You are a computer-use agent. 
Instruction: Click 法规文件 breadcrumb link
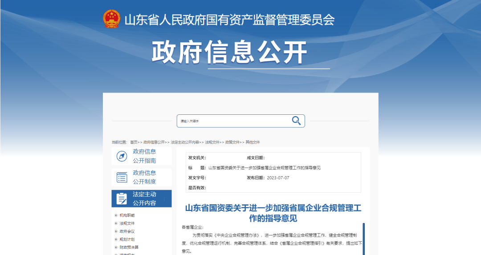pos(212,142)
